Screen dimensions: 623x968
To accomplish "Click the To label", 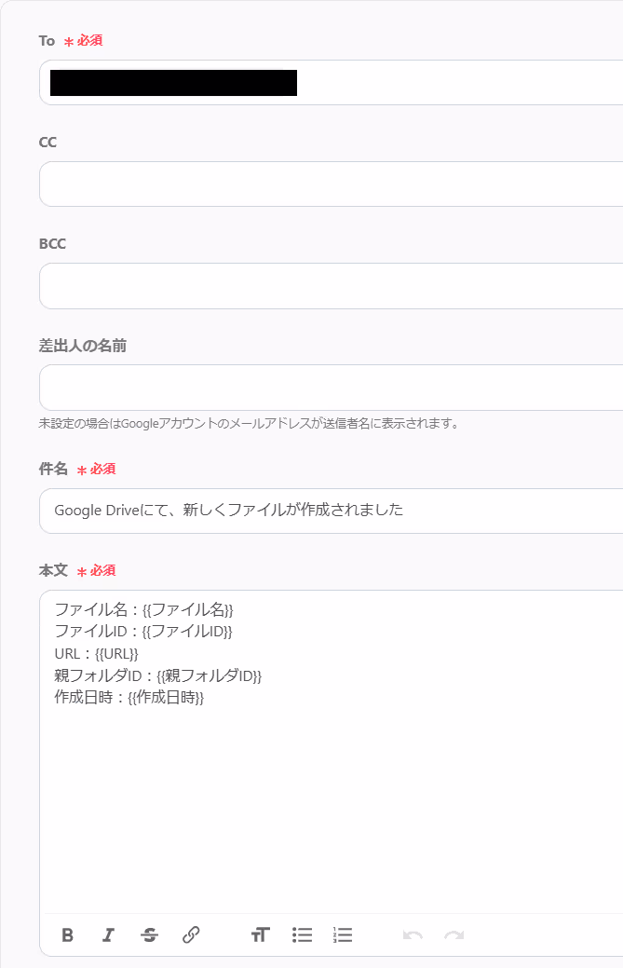I will pos(47,41).
